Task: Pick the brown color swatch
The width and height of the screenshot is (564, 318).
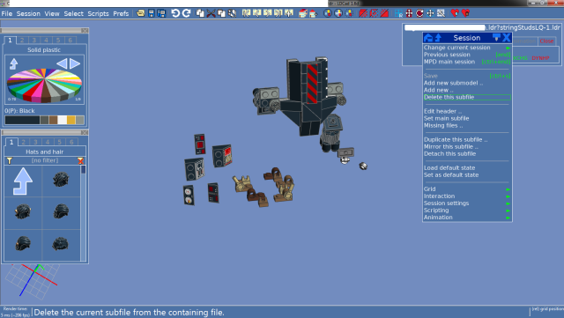Action: click(53, 120)
